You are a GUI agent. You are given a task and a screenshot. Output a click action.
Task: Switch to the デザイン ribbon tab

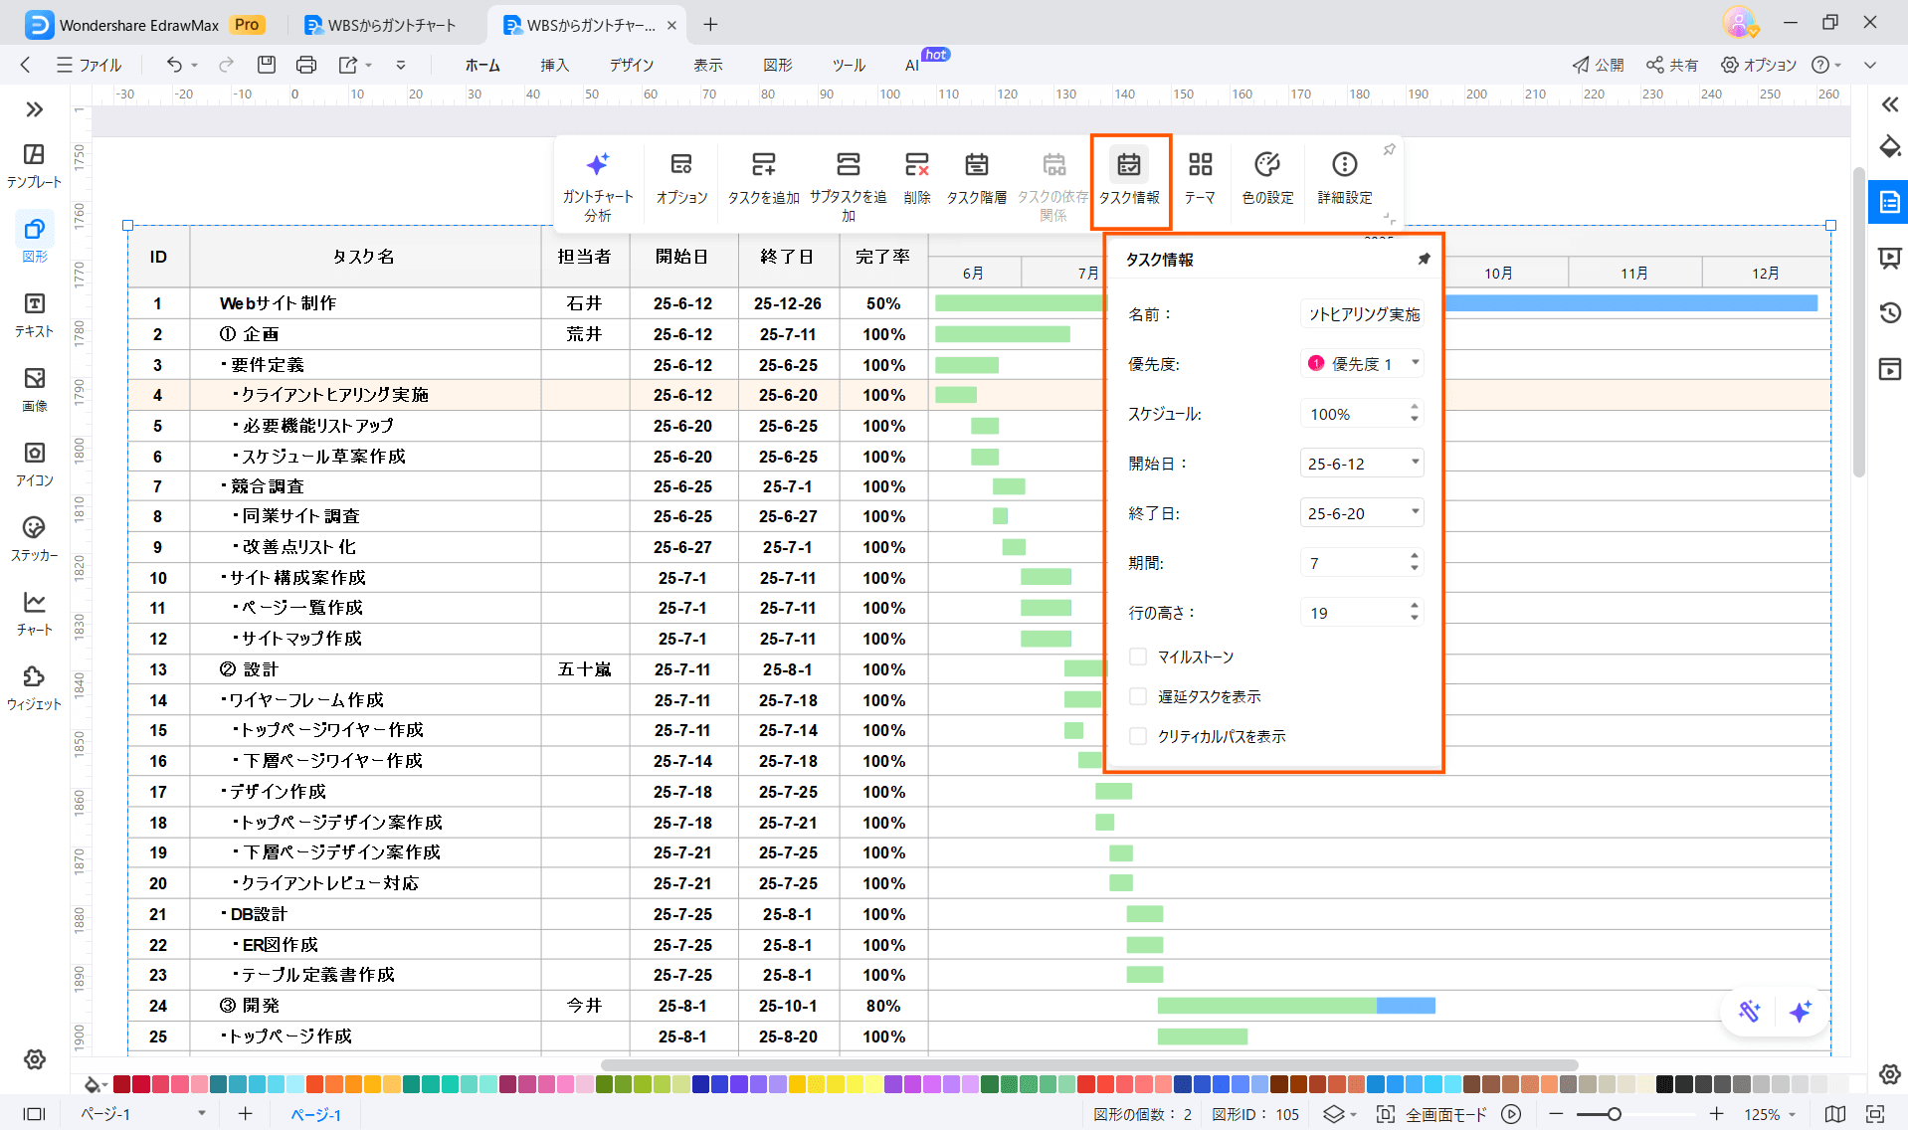(631, 65)
